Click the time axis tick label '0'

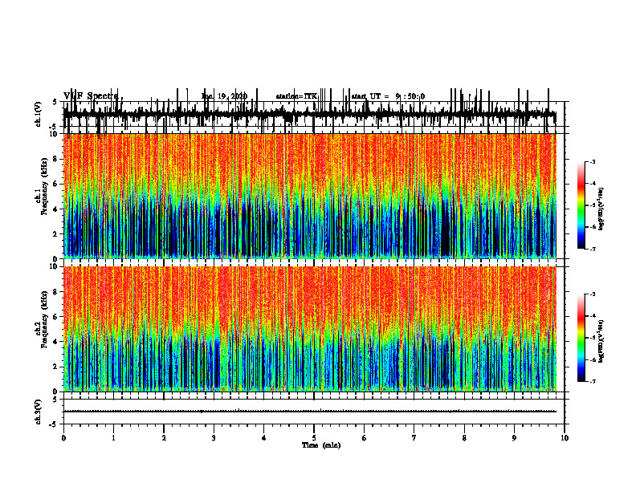63,438
